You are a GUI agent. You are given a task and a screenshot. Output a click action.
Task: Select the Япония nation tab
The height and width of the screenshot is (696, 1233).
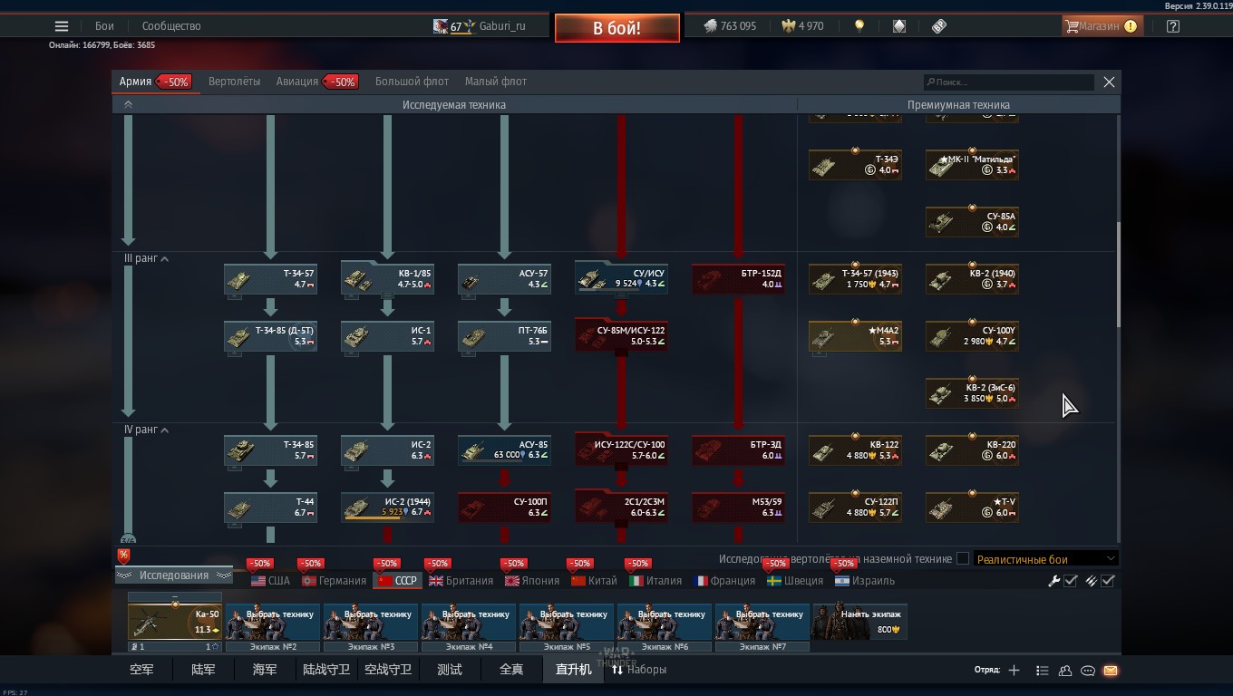(532, 581)
